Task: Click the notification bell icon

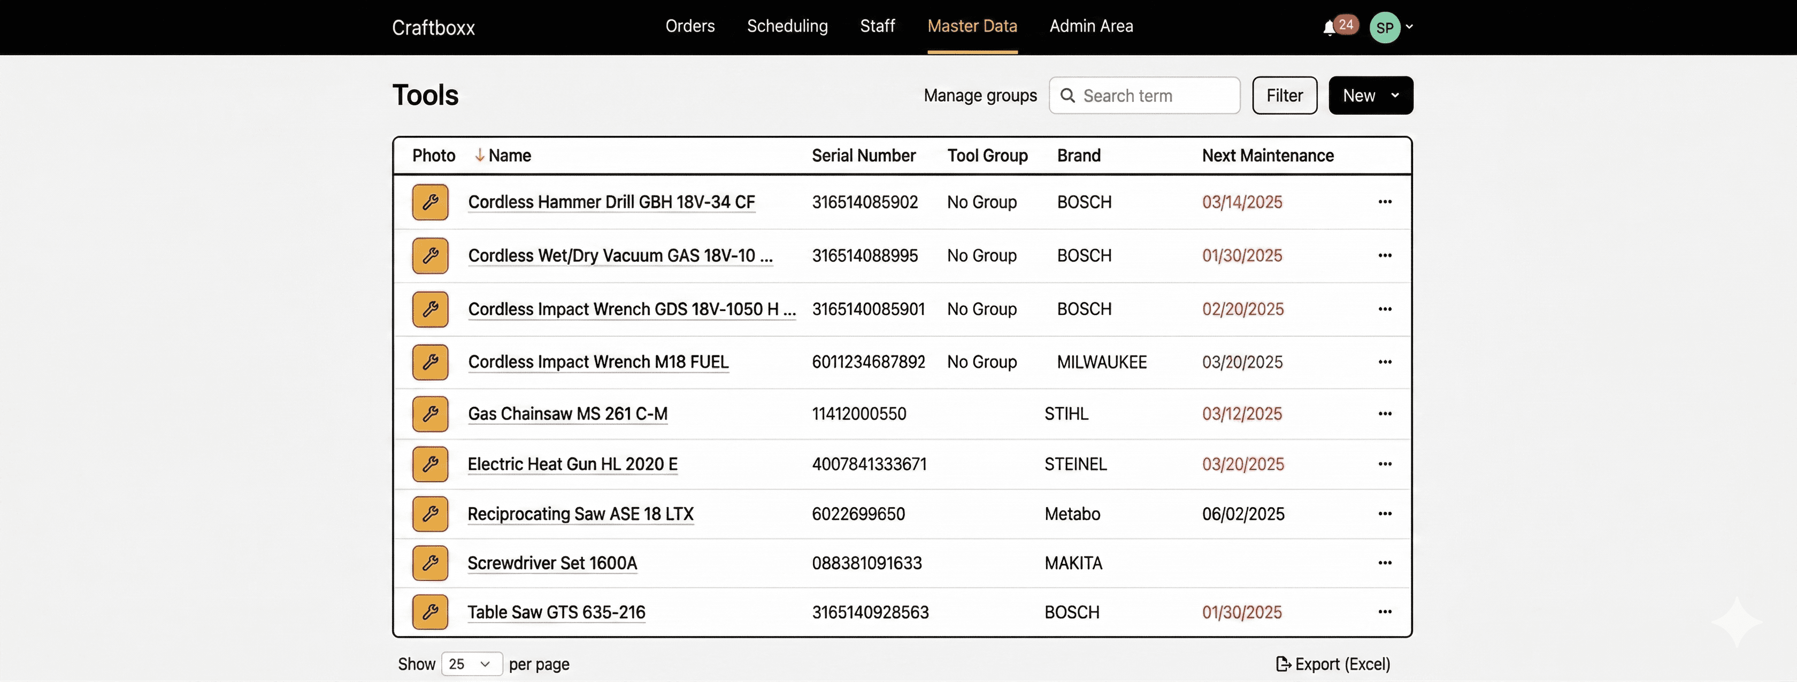Action: tap(1330, 27)
